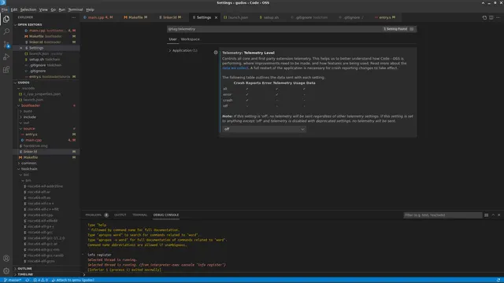
Task: Close Settings in Open Editors list
Action: [x=21, y=48]
